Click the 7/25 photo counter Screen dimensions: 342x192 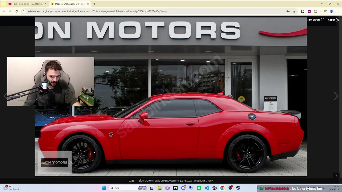pos(131,181)
